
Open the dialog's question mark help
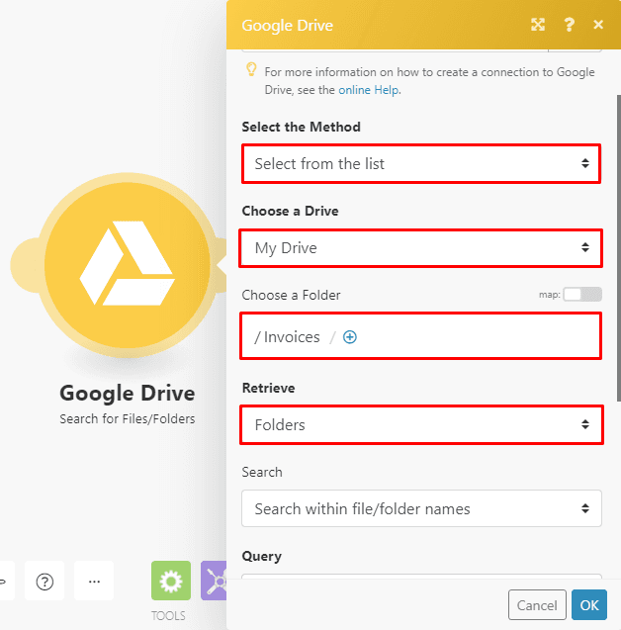click(x=569, y=25)
